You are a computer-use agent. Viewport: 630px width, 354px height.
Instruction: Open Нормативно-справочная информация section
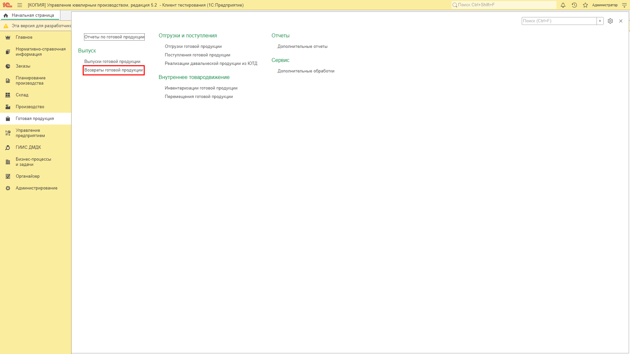click(35, 52)
